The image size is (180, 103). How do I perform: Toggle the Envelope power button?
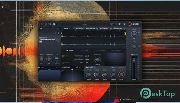[x=95, y=67]
